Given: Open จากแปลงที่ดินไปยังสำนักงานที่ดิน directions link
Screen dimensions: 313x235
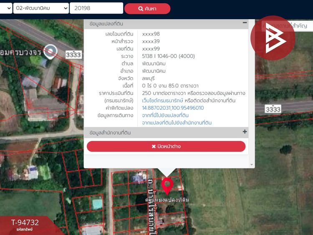Looking at the screenshot, I should 177,123.
